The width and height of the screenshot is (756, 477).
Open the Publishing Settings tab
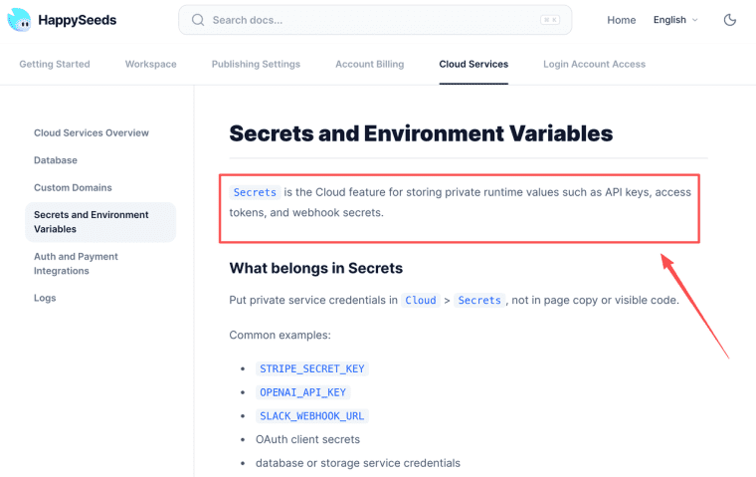(x=256, y=64)
